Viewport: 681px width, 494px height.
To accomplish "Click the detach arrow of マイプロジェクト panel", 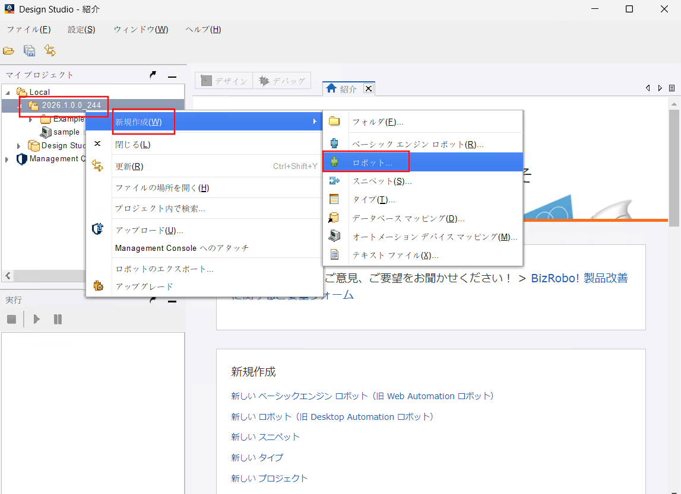I will pos(153,75).
